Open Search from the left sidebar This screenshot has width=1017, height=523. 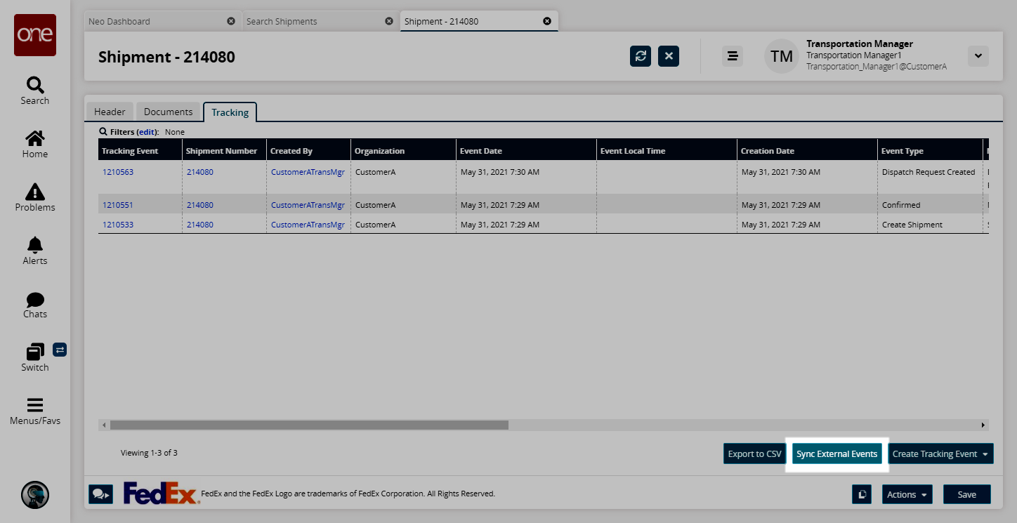[x=35, y=91]
